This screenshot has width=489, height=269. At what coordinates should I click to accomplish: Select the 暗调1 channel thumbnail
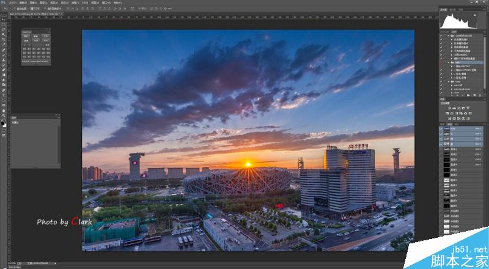tap(447, 180)
